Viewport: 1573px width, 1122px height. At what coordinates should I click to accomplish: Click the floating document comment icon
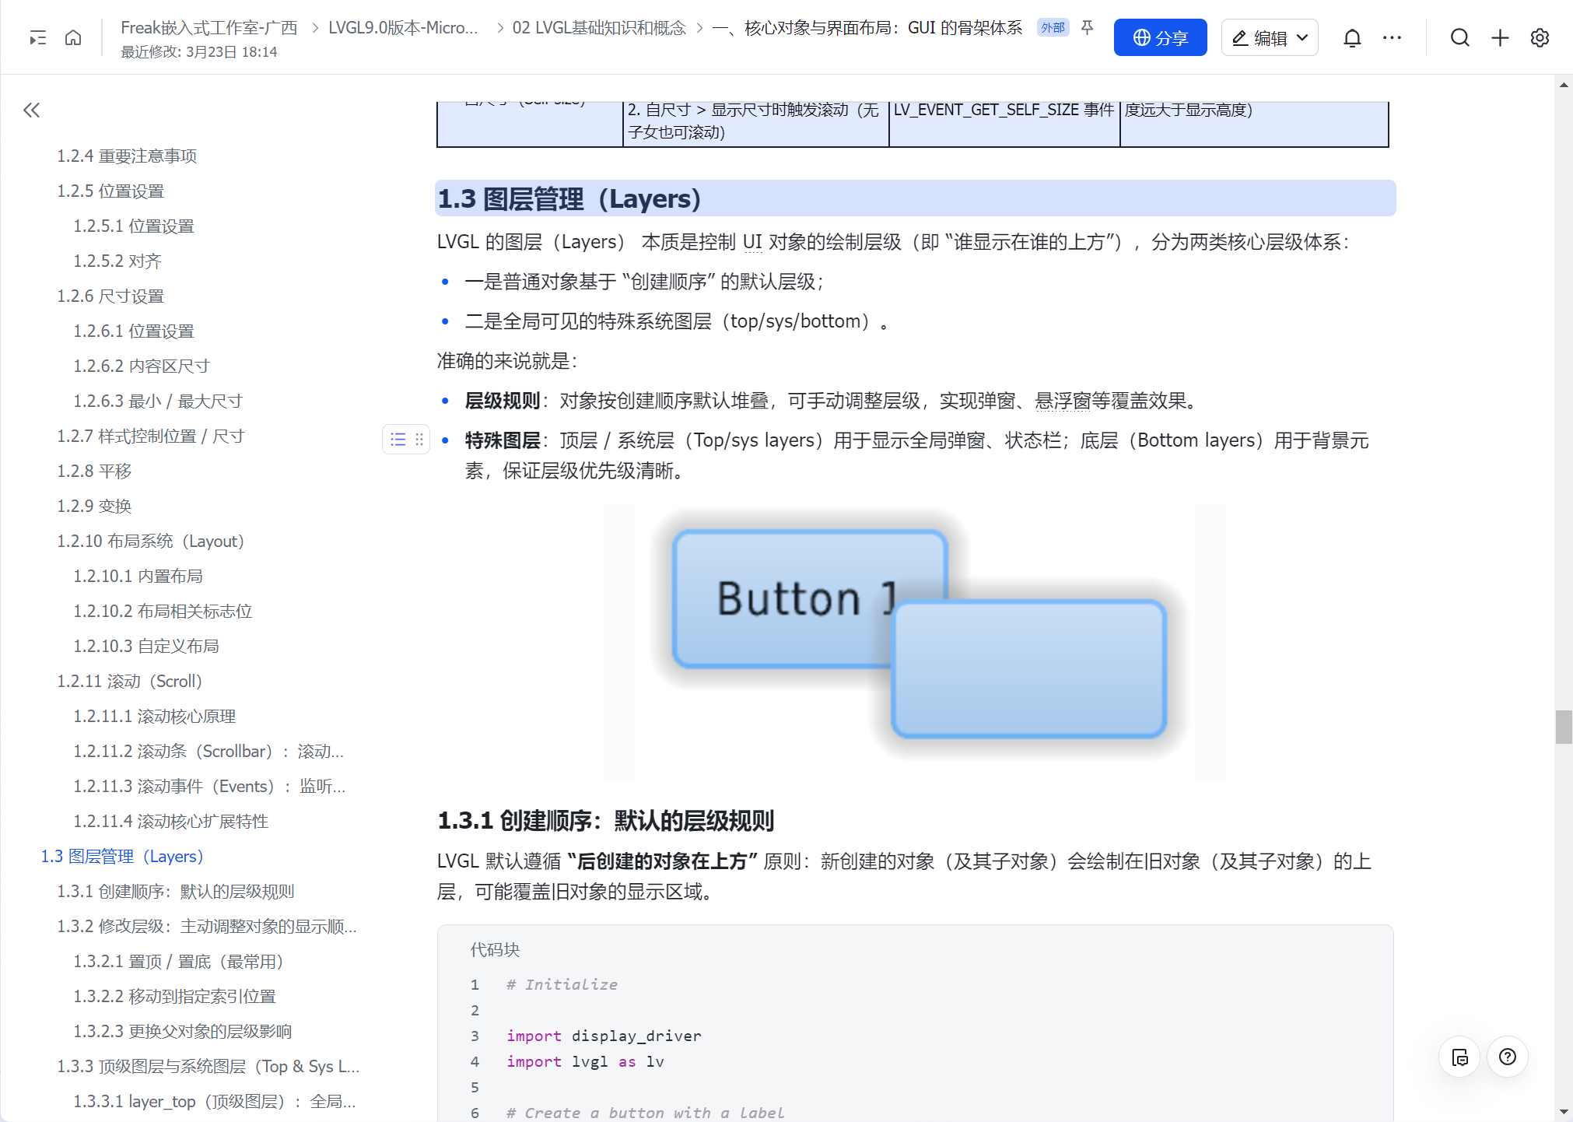pyautogui.click(x=1459, y=1057)
